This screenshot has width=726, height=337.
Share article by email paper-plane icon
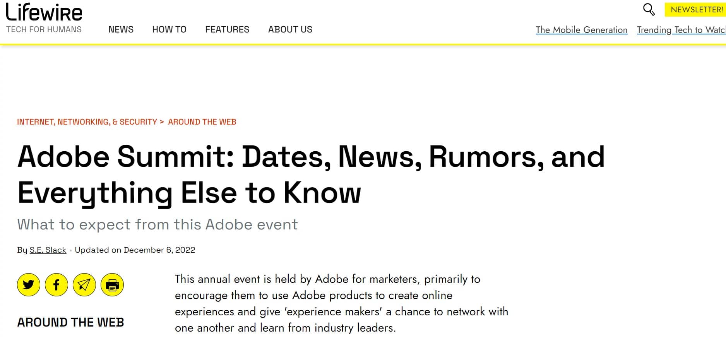click(x=84, y=285)
